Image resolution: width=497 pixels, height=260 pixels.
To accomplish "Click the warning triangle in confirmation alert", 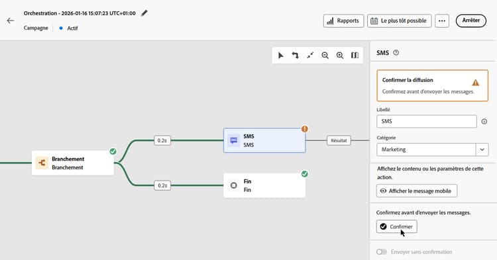I will (x=475, y=83).
